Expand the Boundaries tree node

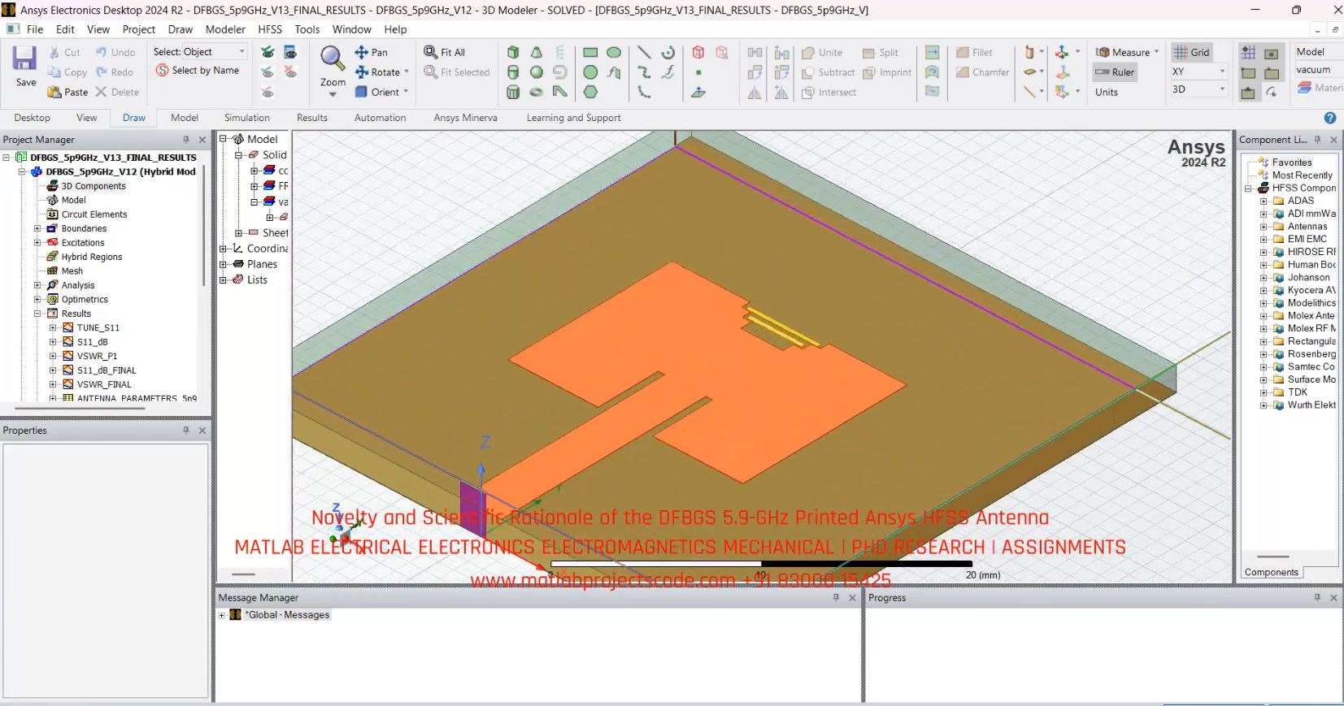(37, 228)
